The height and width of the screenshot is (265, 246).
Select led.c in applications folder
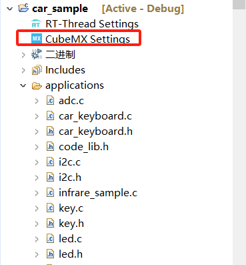pyautogui.click(x=70, y=239)
